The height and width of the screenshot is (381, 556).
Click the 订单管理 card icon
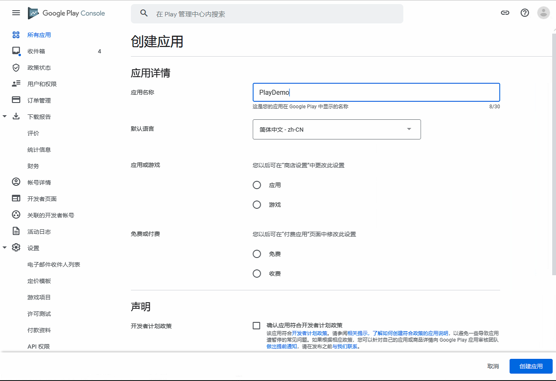pyautogui.click(x=16, y=100)
